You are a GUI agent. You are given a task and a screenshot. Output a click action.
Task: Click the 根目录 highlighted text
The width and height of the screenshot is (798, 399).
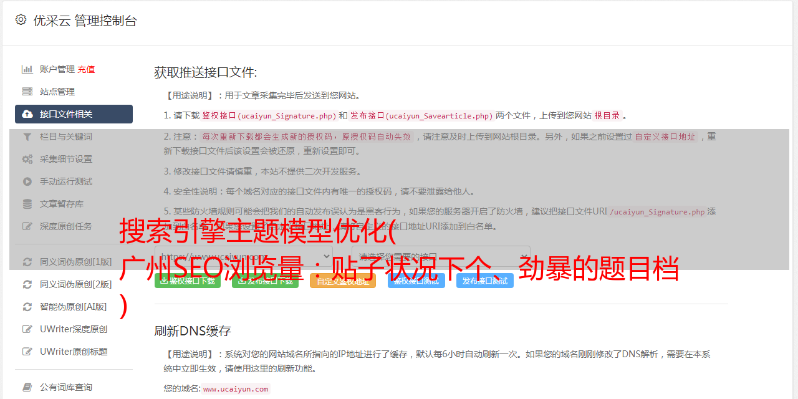tap(607, 116)
